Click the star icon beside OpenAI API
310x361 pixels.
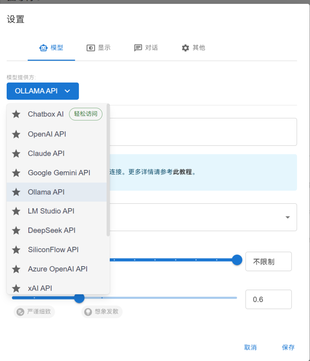pos(16,134)
